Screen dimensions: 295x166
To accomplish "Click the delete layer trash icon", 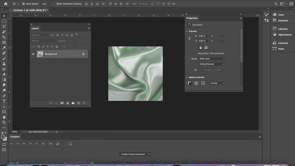I will [84, 103].
